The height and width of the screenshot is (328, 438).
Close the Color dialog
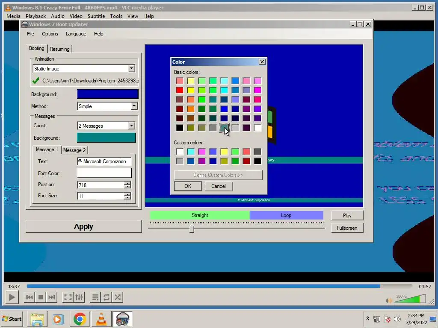coord(262,61)
